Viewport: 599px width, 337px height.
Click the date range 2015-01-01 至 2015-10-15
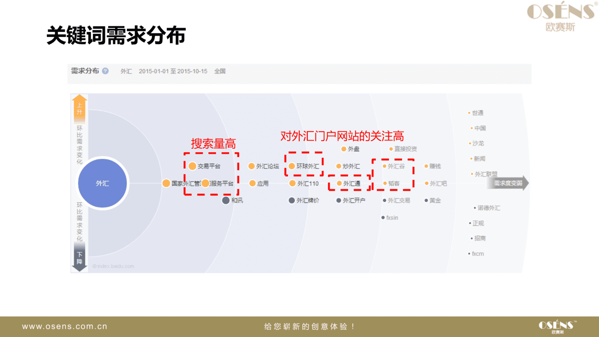point(173,71)
